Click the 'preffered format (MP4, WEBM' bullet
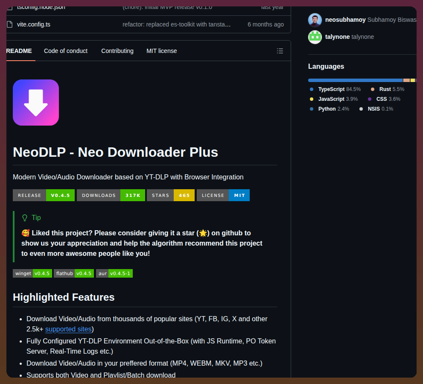This screenshot has height=384, width=423. coord(144,363)
